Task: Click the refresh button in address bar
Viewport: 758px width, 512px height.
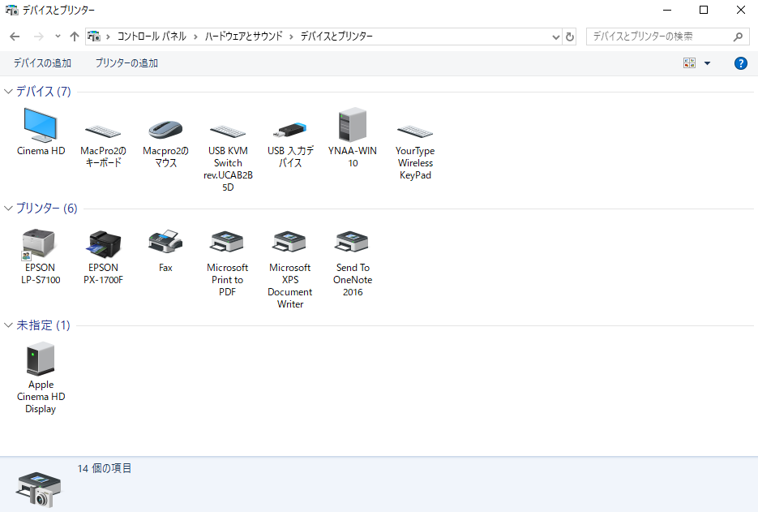Action: click(x=570, y=37)
